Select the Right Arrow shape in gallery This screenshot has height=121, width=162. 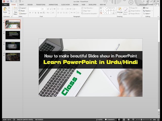(x=108, y=11)
